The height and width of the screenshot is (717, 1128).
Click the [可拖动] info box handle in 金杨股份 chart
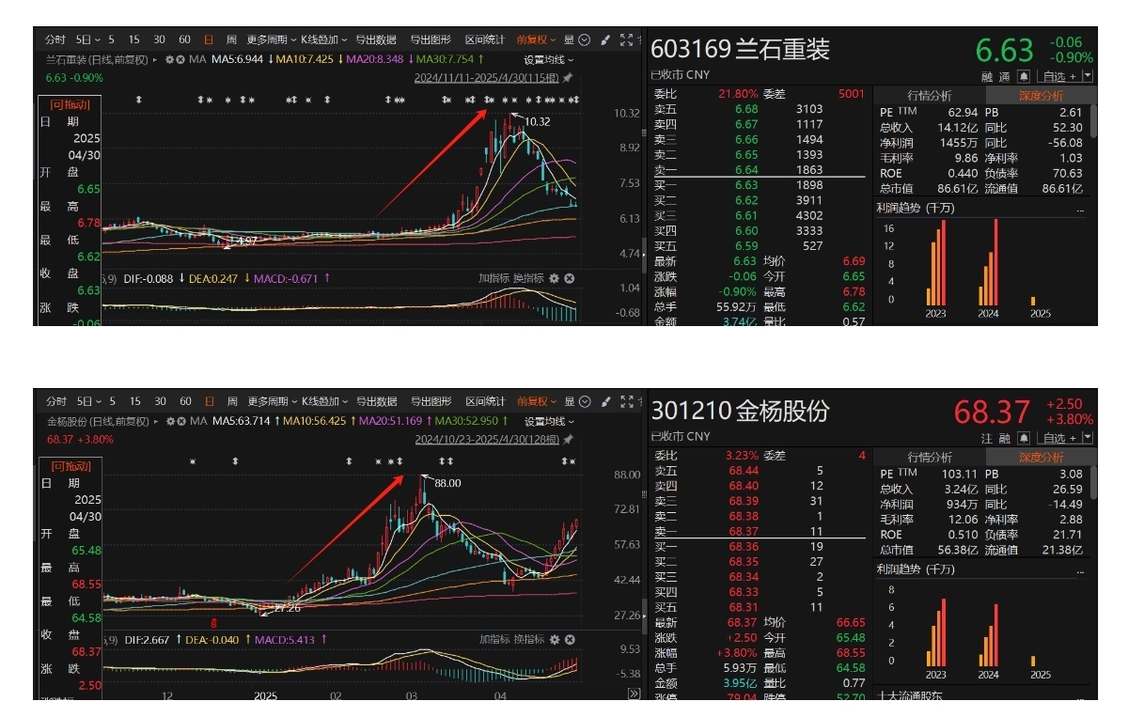tap(70, 465)
